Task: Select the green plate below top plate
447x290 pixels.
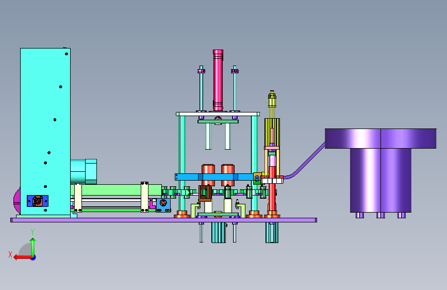Action: 218,122
